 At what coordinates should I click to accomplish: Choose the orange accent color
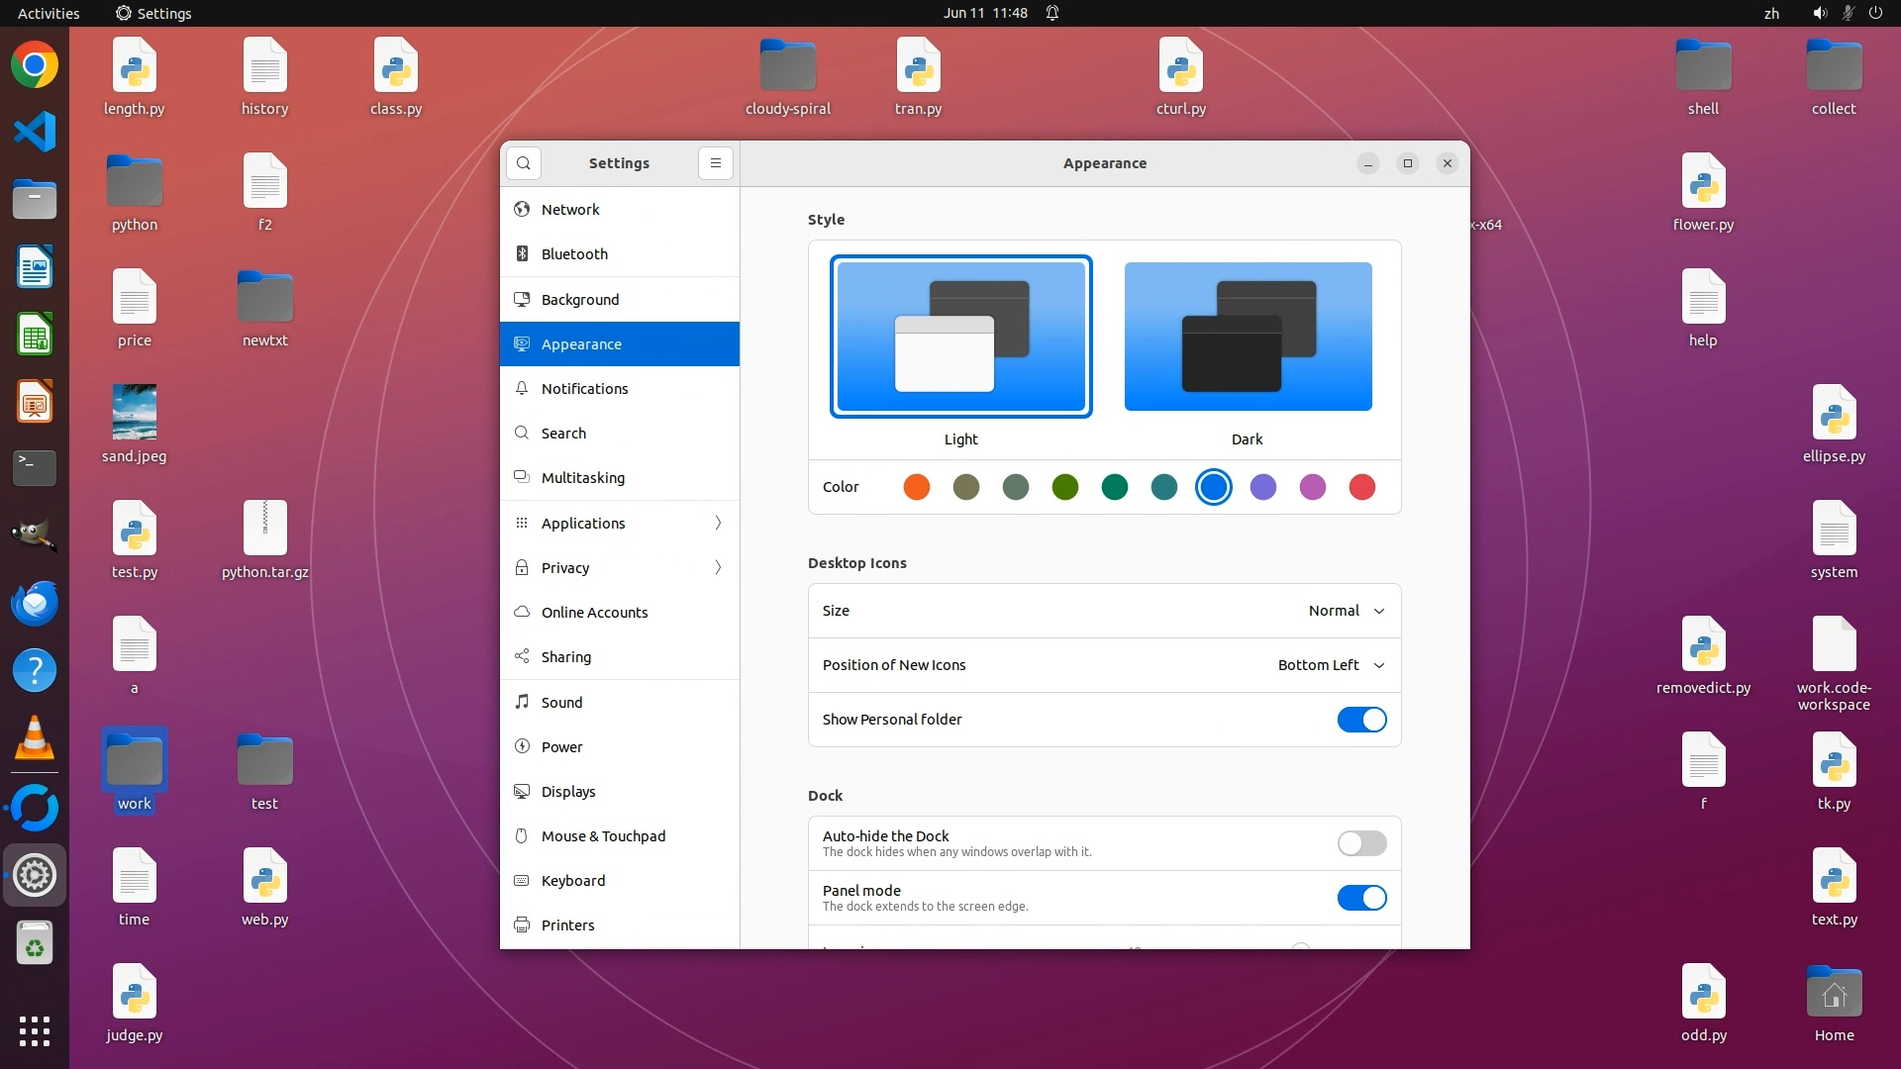coord(917,487)
